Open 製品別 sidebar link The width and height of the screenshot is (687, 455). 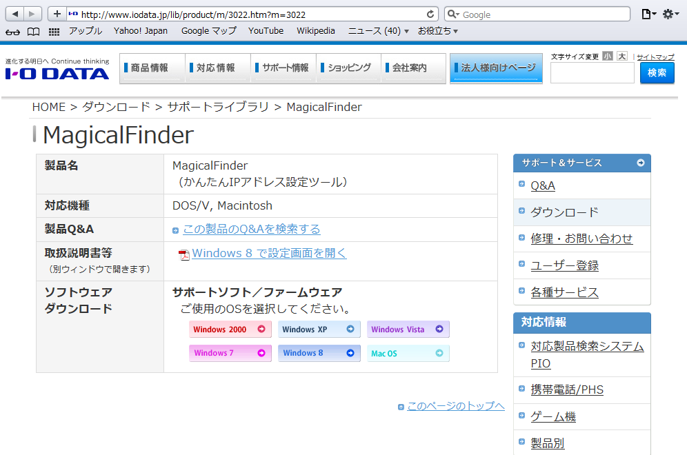547,443
